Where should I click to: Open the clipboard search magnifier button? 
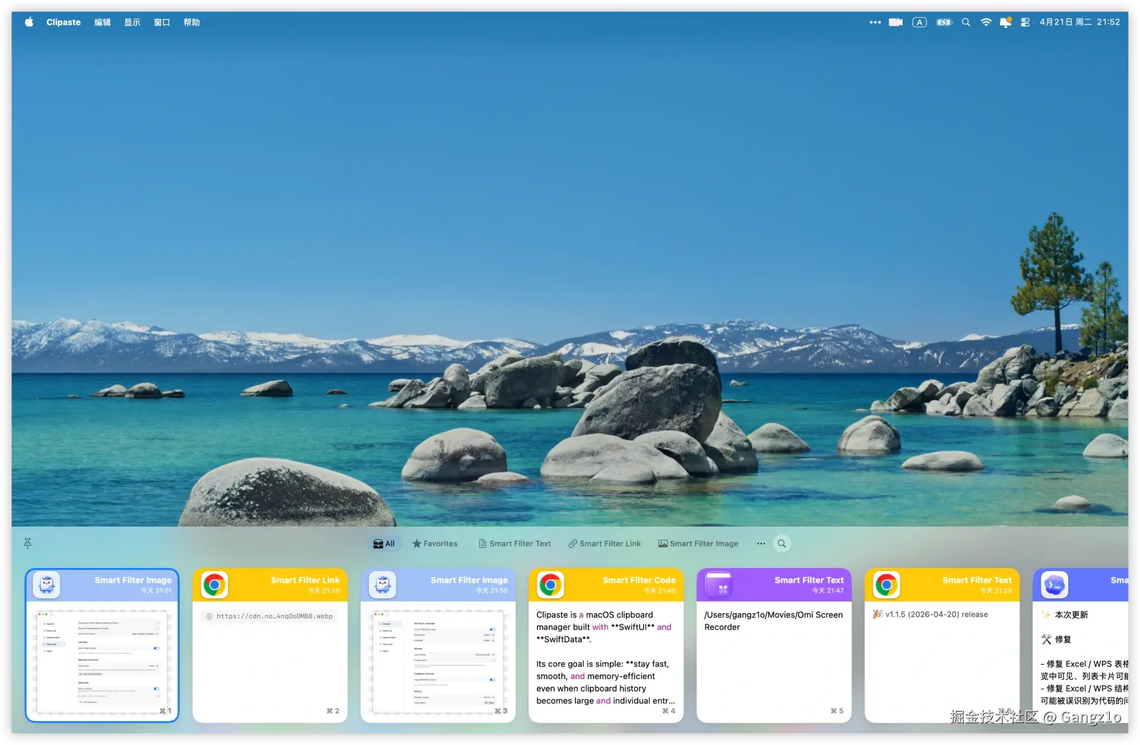click(x=782, y=543)
